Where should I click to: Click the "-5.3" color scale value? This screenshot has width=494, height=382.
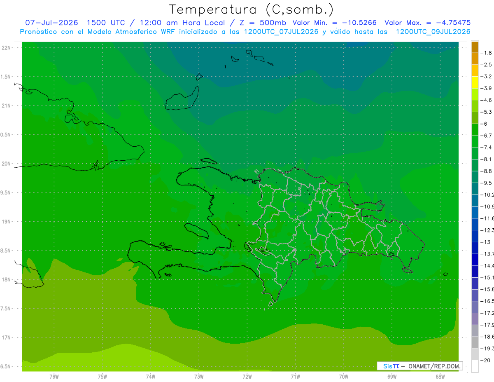coord(486,112)
